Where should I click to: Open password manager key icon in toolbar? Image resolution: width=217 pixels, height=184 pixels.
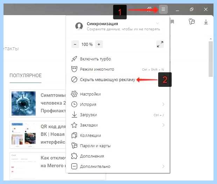pos(192,21)
